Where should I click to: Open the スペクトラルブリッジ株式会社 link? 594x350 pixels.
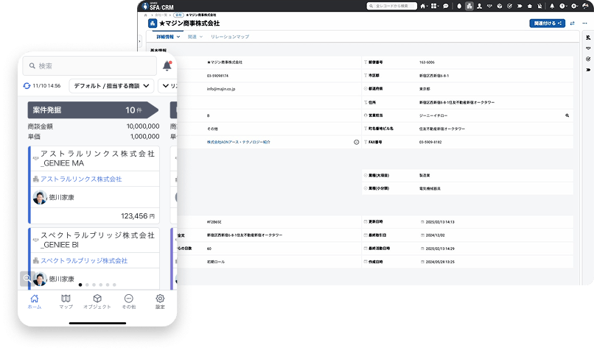(84, 261)
